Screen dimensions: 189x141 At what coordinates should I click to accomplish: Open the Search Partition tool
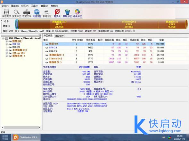point(17,13)
